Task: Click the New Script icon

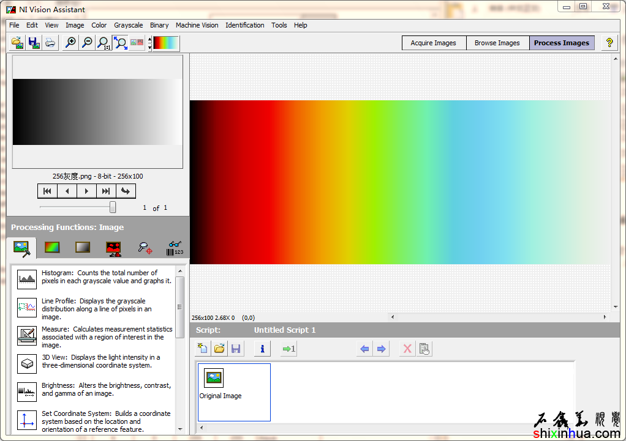Action: pos(202,349)
